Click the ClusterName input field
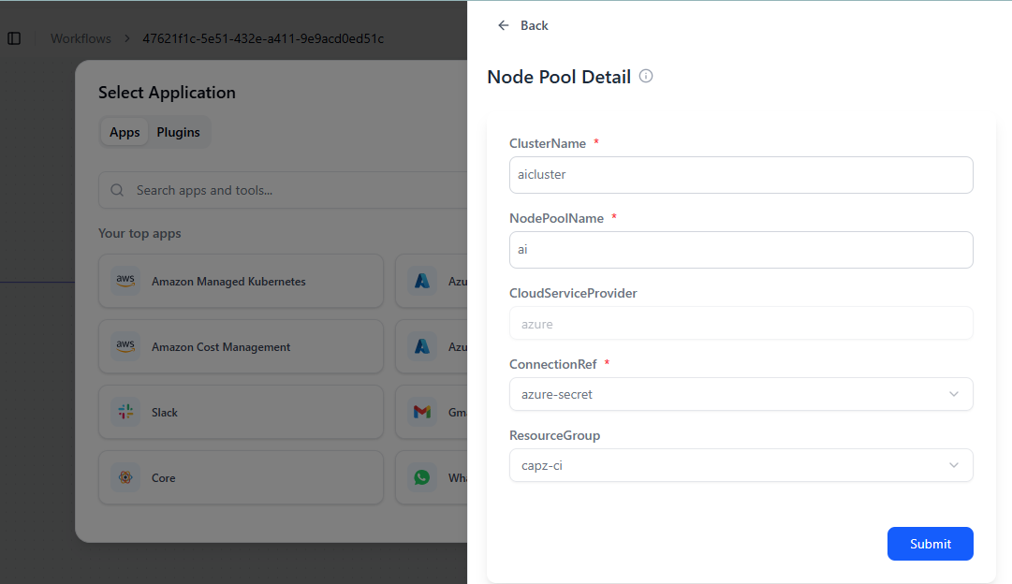The image size is (1012, 584). [x=740, y=174]
